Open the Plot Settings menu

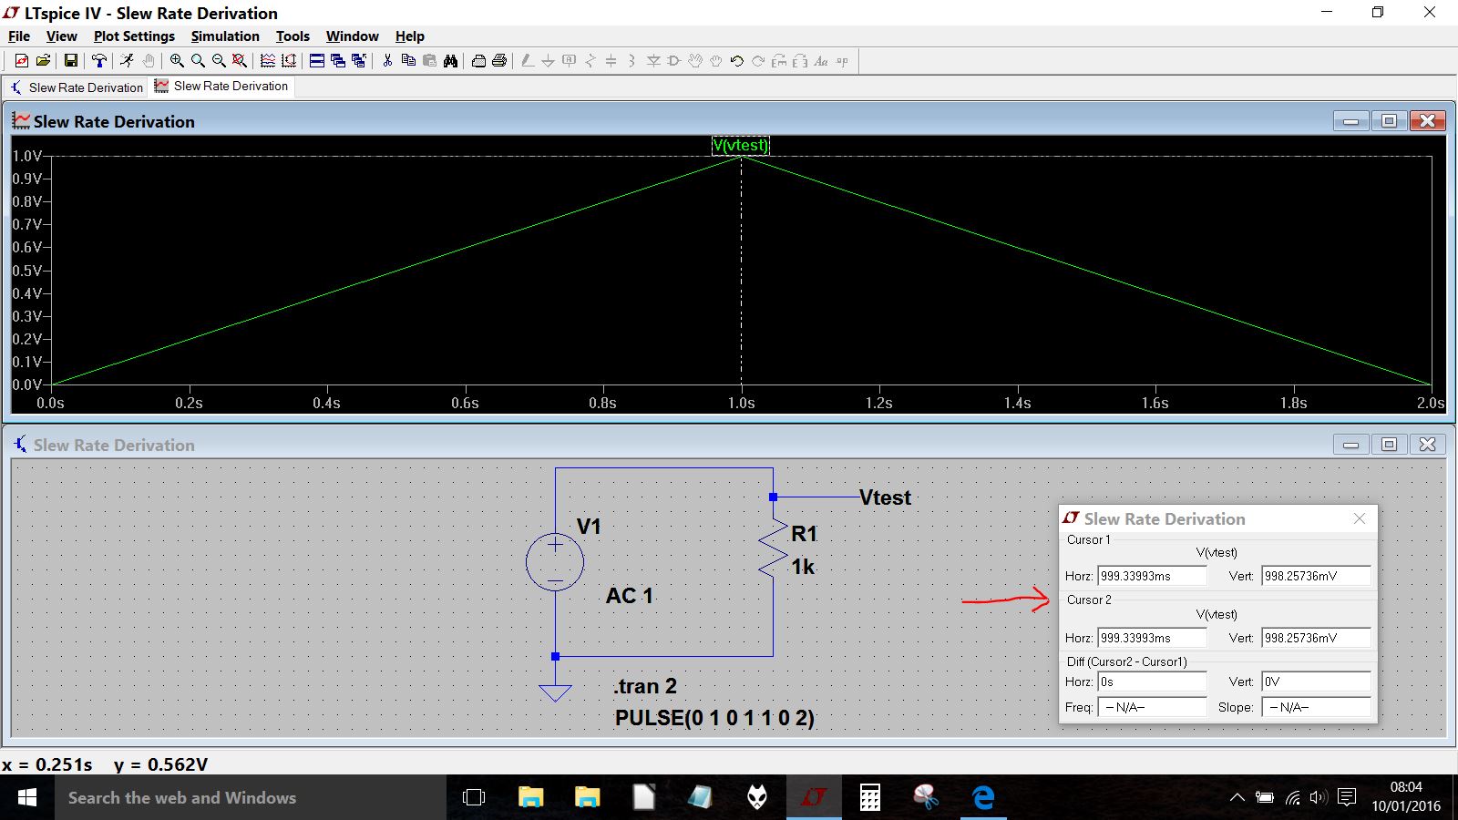(x=134, y=36)
